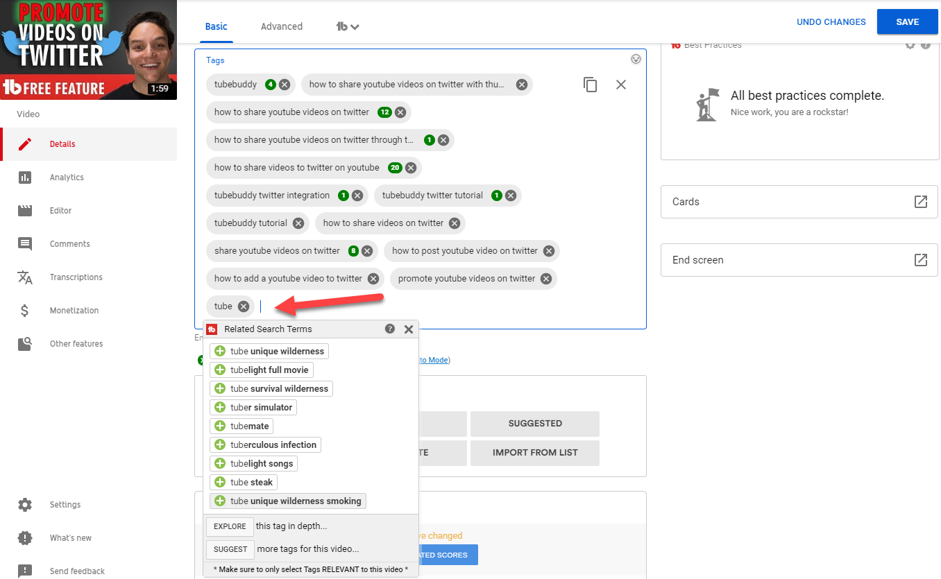The height and width of the screenshot is (579, 941).
Task: Add 'tube steak' suggestion plus icon
Action: (220, 482)
